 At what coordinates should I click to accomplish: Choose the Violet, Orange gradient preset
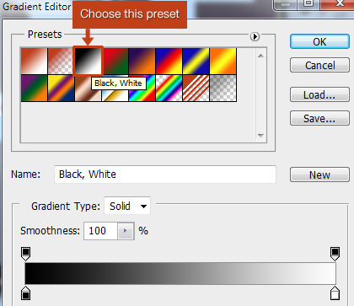[x=142, y=62]
